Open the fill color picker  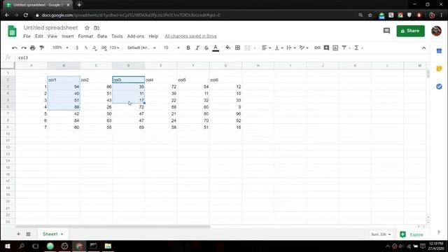(x=227, y=48)
